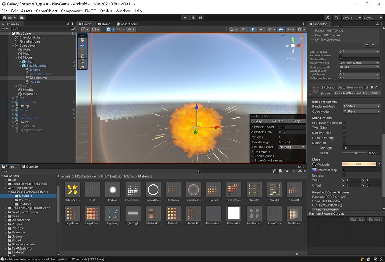Enable Two Sided checkbox
The width and height of the screenshot is (385, 262).
(x=344, y=128)
